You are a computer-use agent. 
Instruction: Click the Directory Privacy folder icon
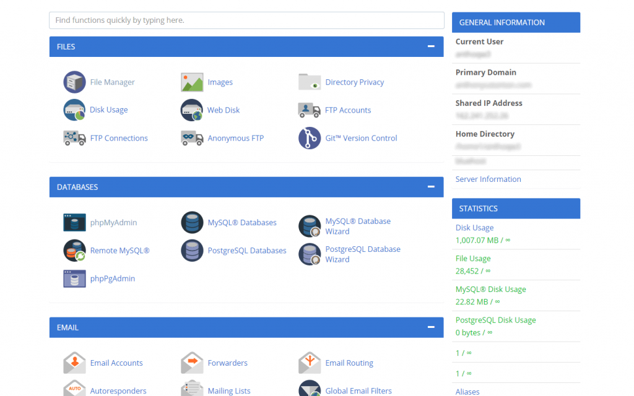[310, 82]
